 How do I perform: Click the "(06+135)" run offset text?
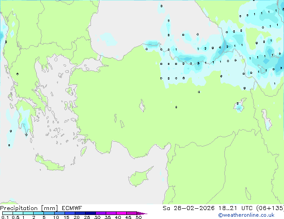tap(270, 208)
